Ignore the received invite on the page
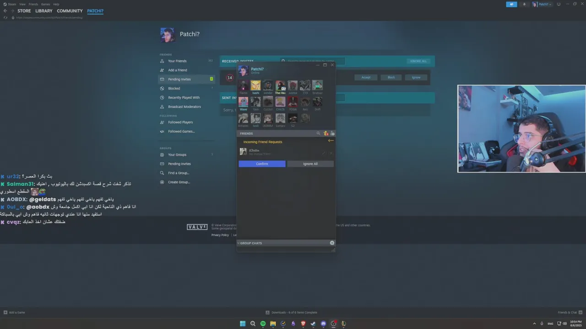The height and width of the screenshot is (329, 586). (416, 77)
